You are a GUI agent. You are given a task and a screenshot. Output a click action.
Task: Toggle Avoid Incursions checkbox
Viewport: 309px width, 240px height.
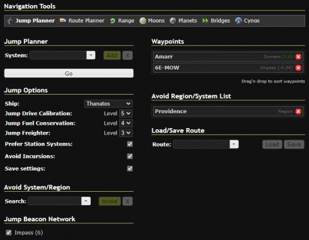click(130, 156)
